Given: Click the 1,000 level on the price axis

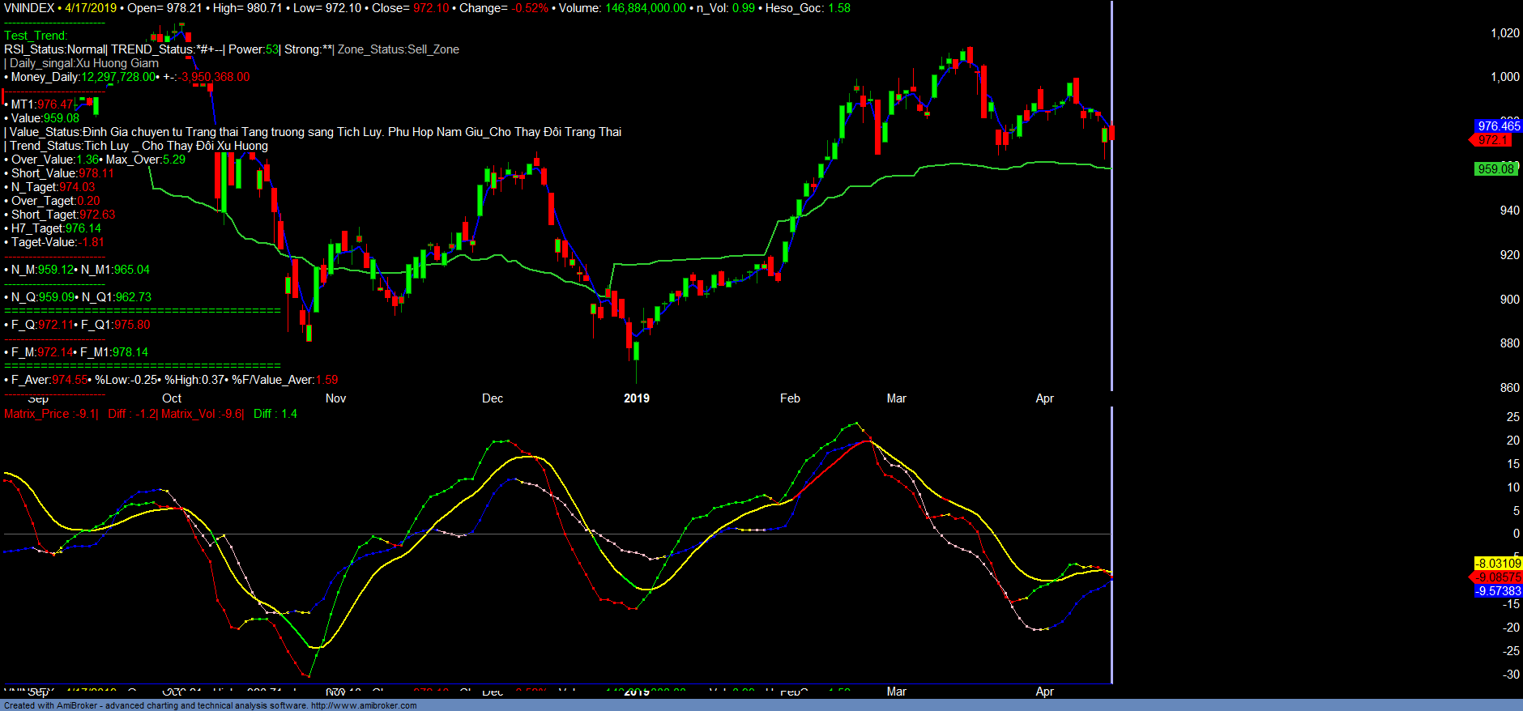Looking at the screenshot, I should pyautogui.click(x=1505, y=77).
